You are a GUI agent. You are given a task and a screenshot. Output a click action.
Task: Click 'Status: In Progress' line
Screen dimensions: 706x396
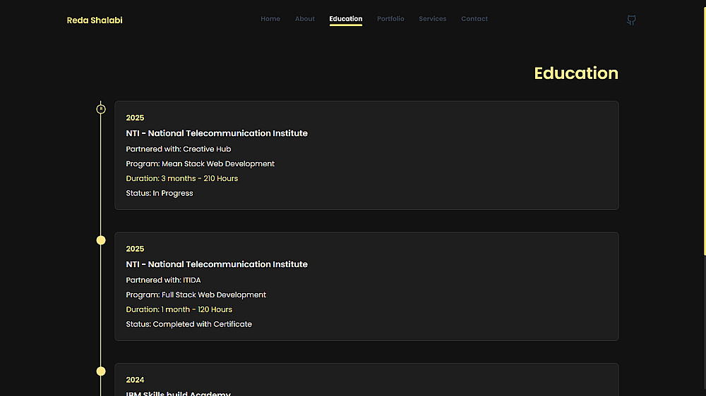tap(160, 193)
